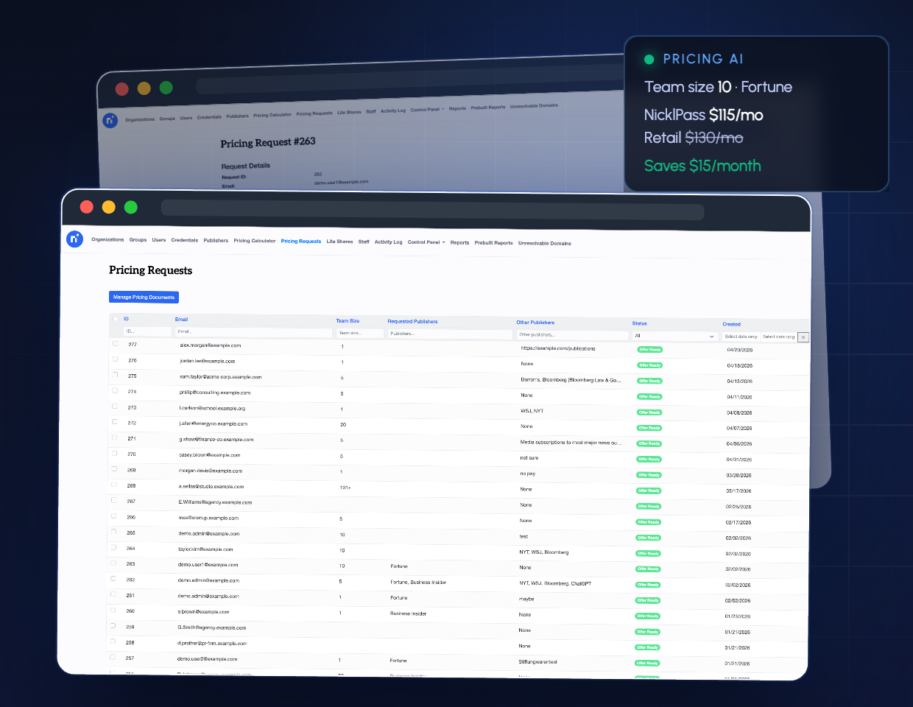Open the Activity Log page

(x=388, y=241)
